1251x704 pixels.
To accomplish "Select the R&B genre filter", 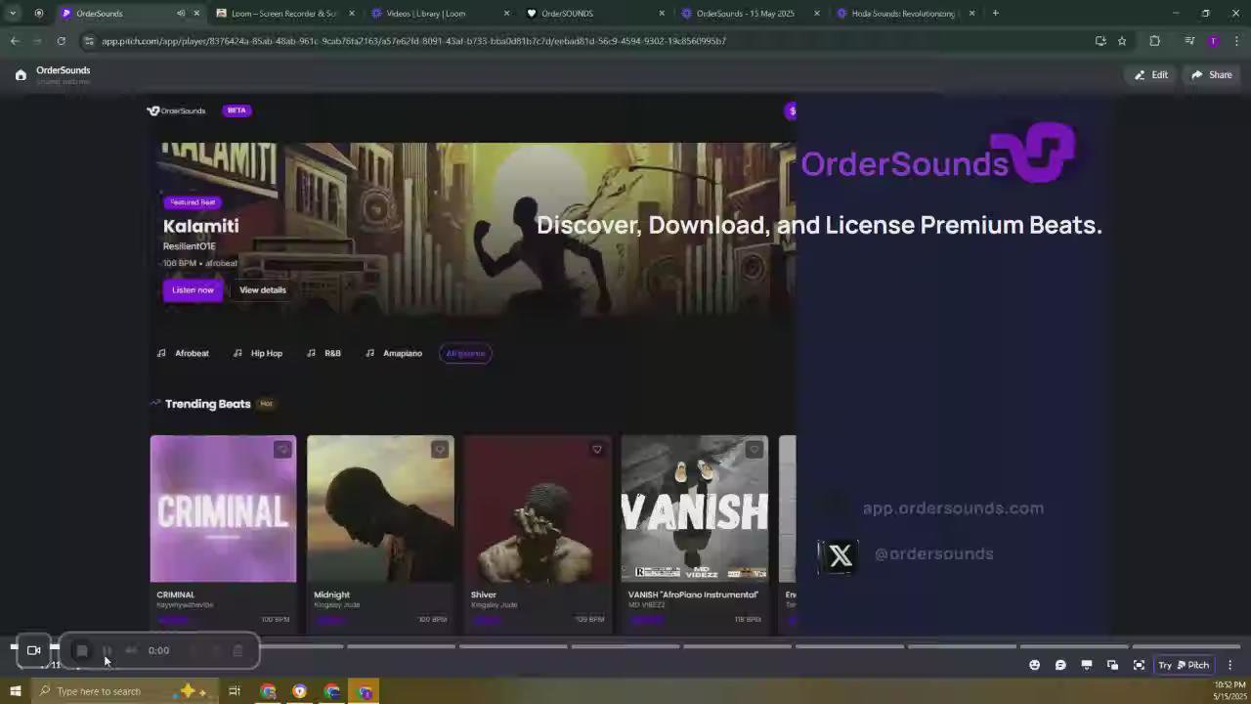I will [x=324, y=353].
